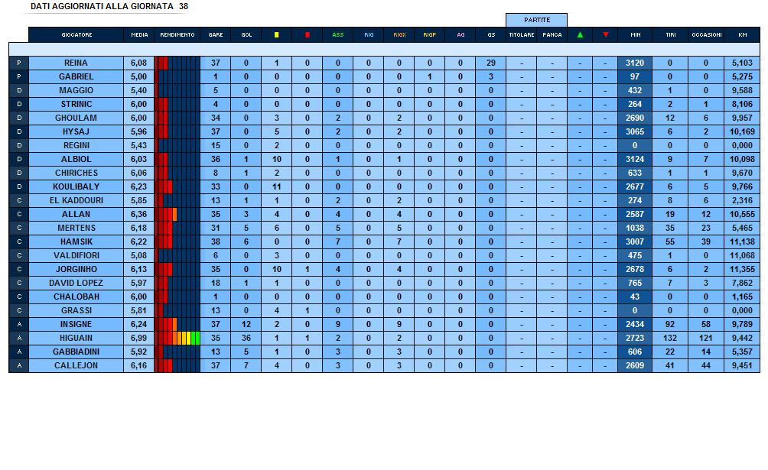Sort by the MEDIA column header

138,34
